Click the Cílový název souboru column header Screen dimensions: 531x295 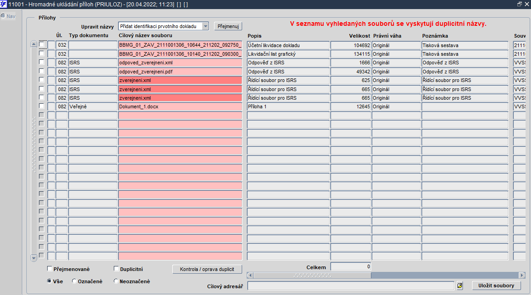pos(145,35)
